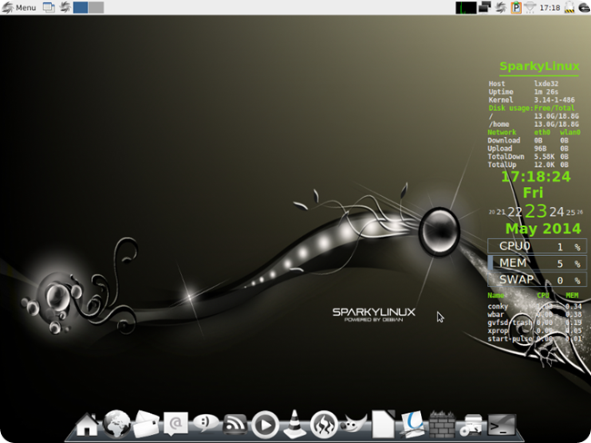
Task: Launch the round play button media player
Action: click(x=265, y=425)
